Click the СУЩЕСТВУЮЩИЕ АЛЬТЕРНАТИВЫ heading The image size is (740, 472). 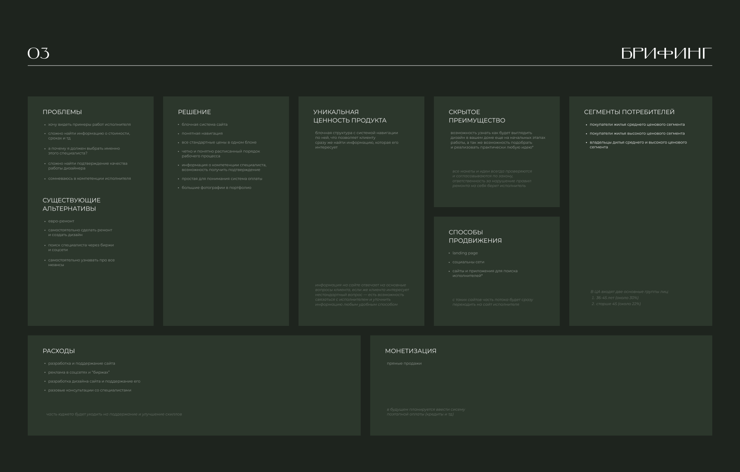pyautogui.click(x=71, y=204)
